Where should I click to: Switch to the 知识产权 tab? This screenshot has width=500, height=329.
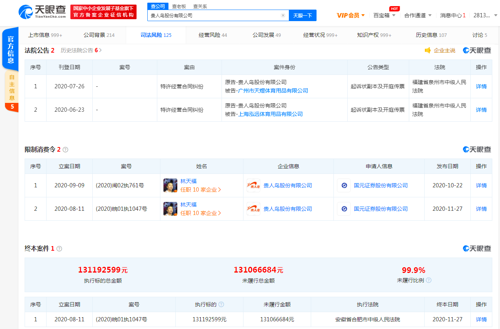click(x=374, y=35)
